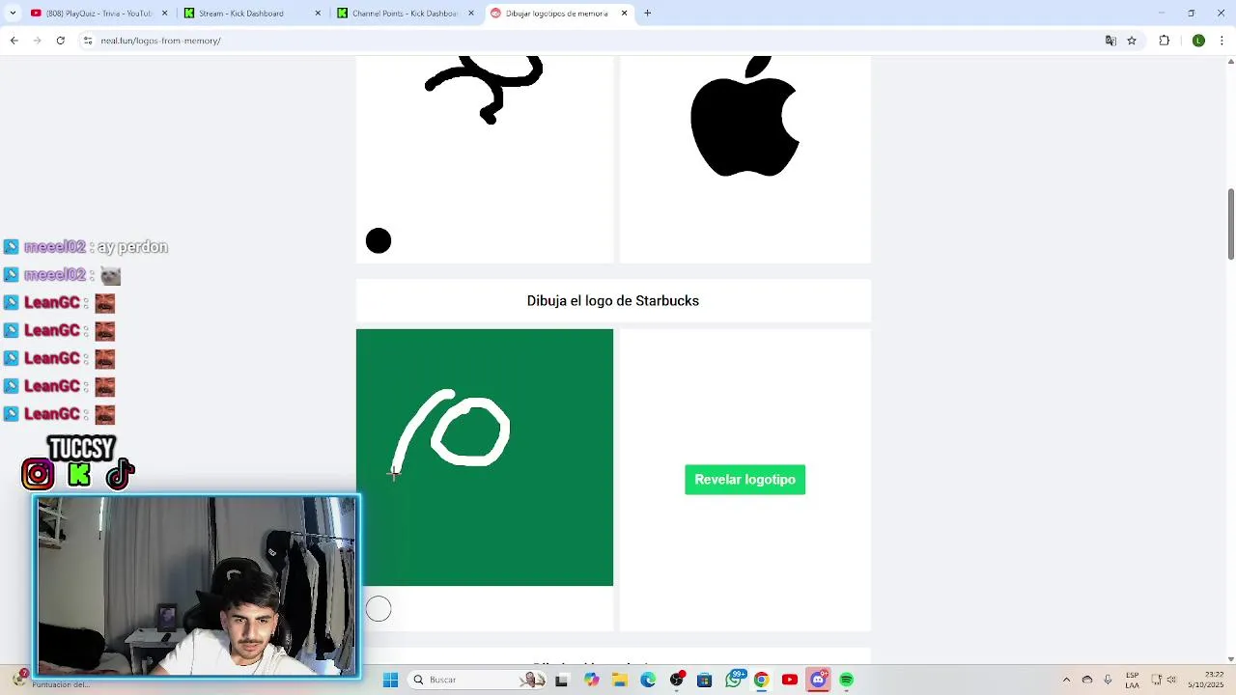Close the Stream - Kick Dashboard tab
1236x695 pixels.
pyautogui.click(x=318, y=14)
